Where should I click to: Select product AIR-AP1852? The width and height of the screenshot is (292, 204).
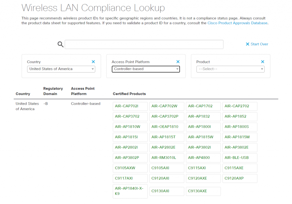click(240, 117)
